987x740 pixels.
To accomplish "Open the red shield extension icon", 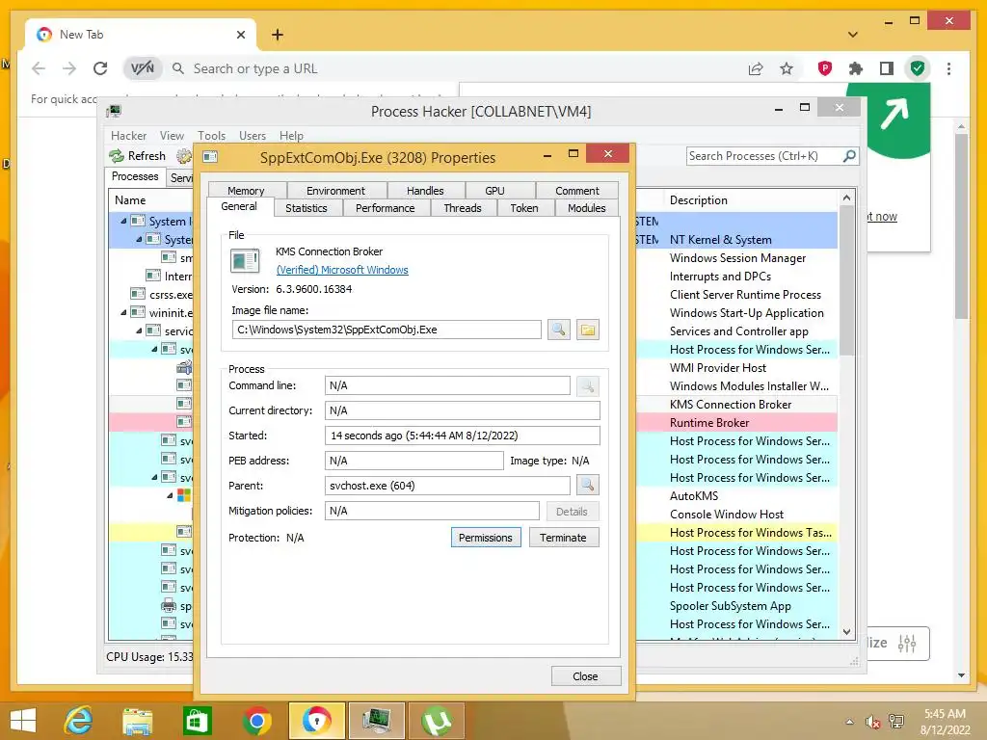I will pos(825,68).
